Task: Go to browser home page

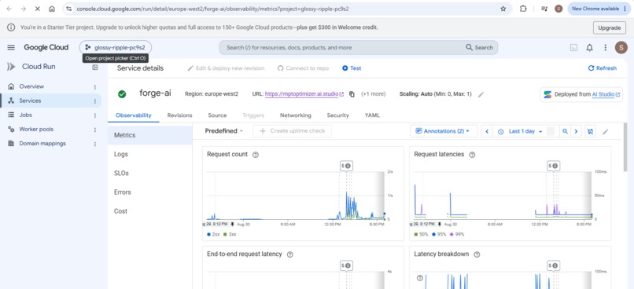Action: (52, 9)
